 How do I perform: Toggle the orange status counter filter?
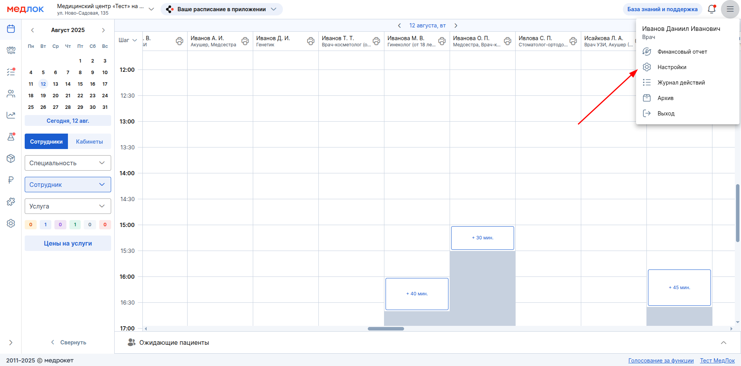point(31,225)
